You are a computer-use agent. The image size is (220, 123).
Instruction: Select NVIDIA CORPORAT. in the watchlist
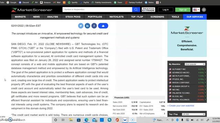(x=181, y=83)
